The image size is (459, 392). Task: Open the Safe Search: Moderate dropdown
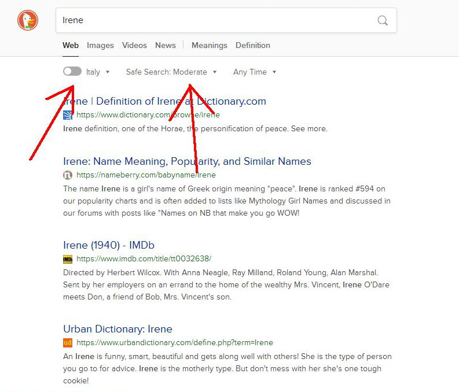point(171,72)
